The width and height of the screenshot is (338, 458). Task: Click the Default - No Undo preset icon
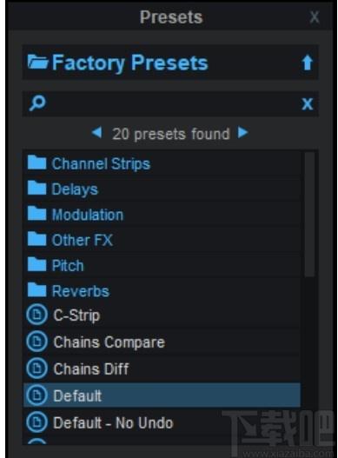pyautogui.click(x=36, y=422)
